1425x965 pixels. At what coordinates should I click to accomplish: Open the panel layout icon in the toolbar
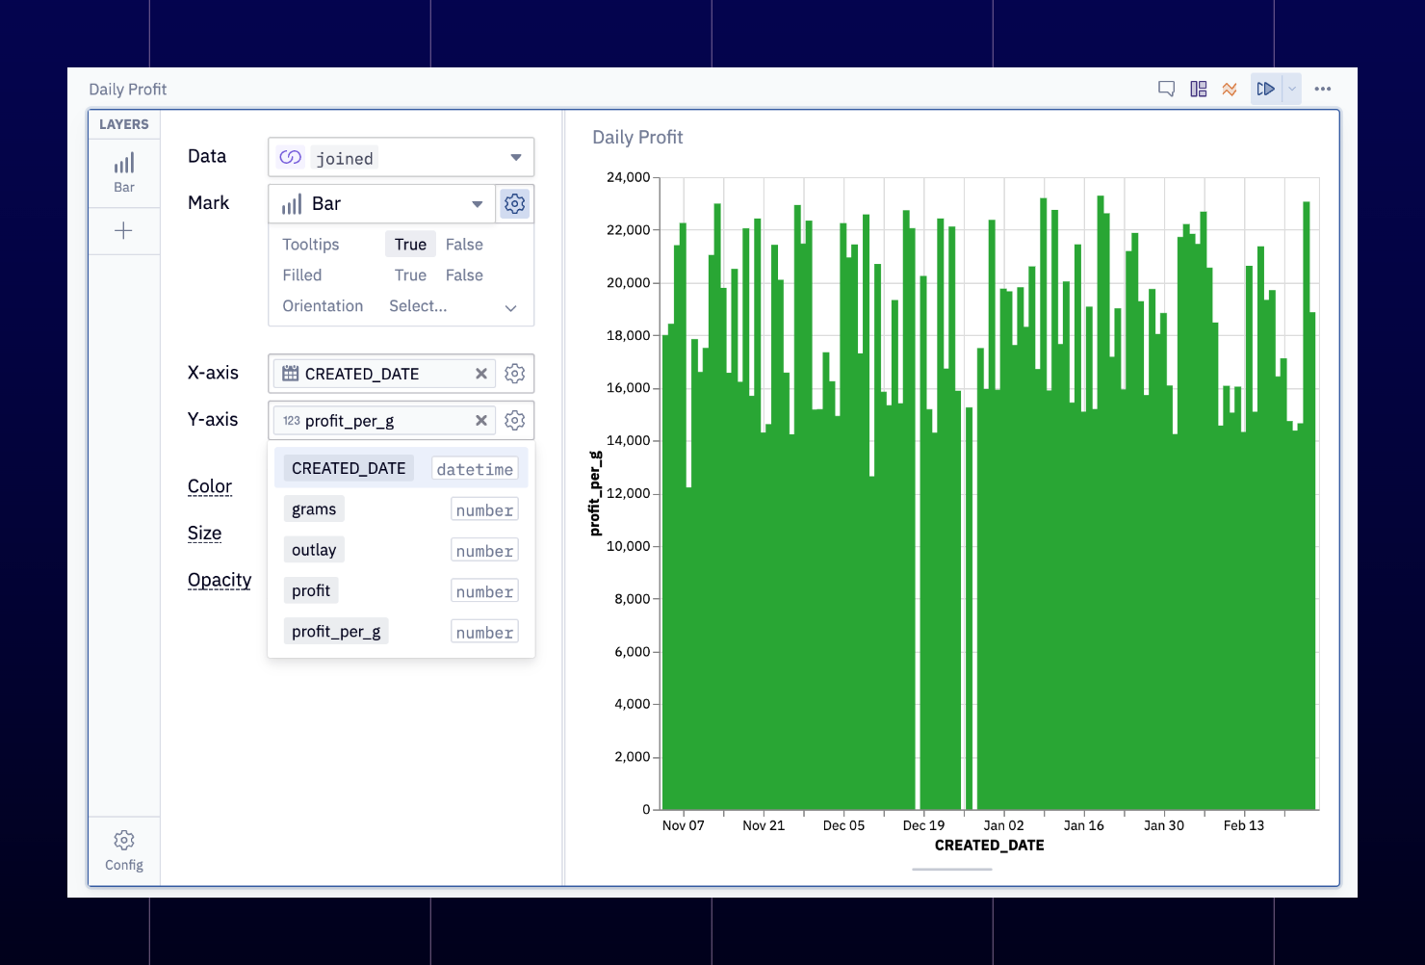pyautogui.click(x=1199, y=89)
